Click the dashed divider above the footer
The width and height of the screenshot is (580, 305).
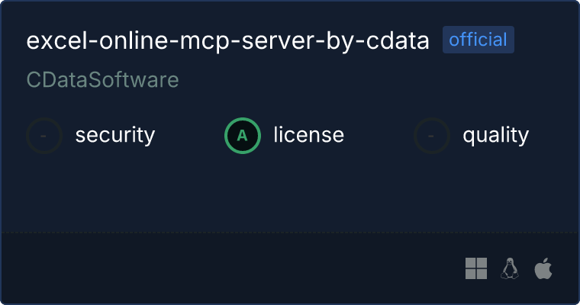(x=290, y=233)
